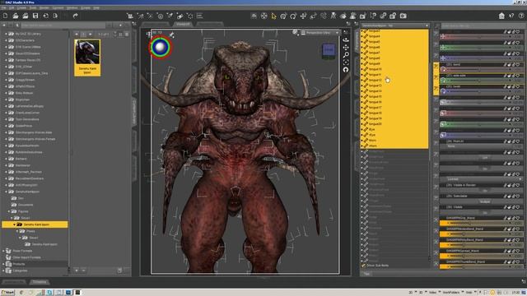This screenshot has height=296, width=527.
Task: Click the back arrow in content pane header
Action: (77, 35)
